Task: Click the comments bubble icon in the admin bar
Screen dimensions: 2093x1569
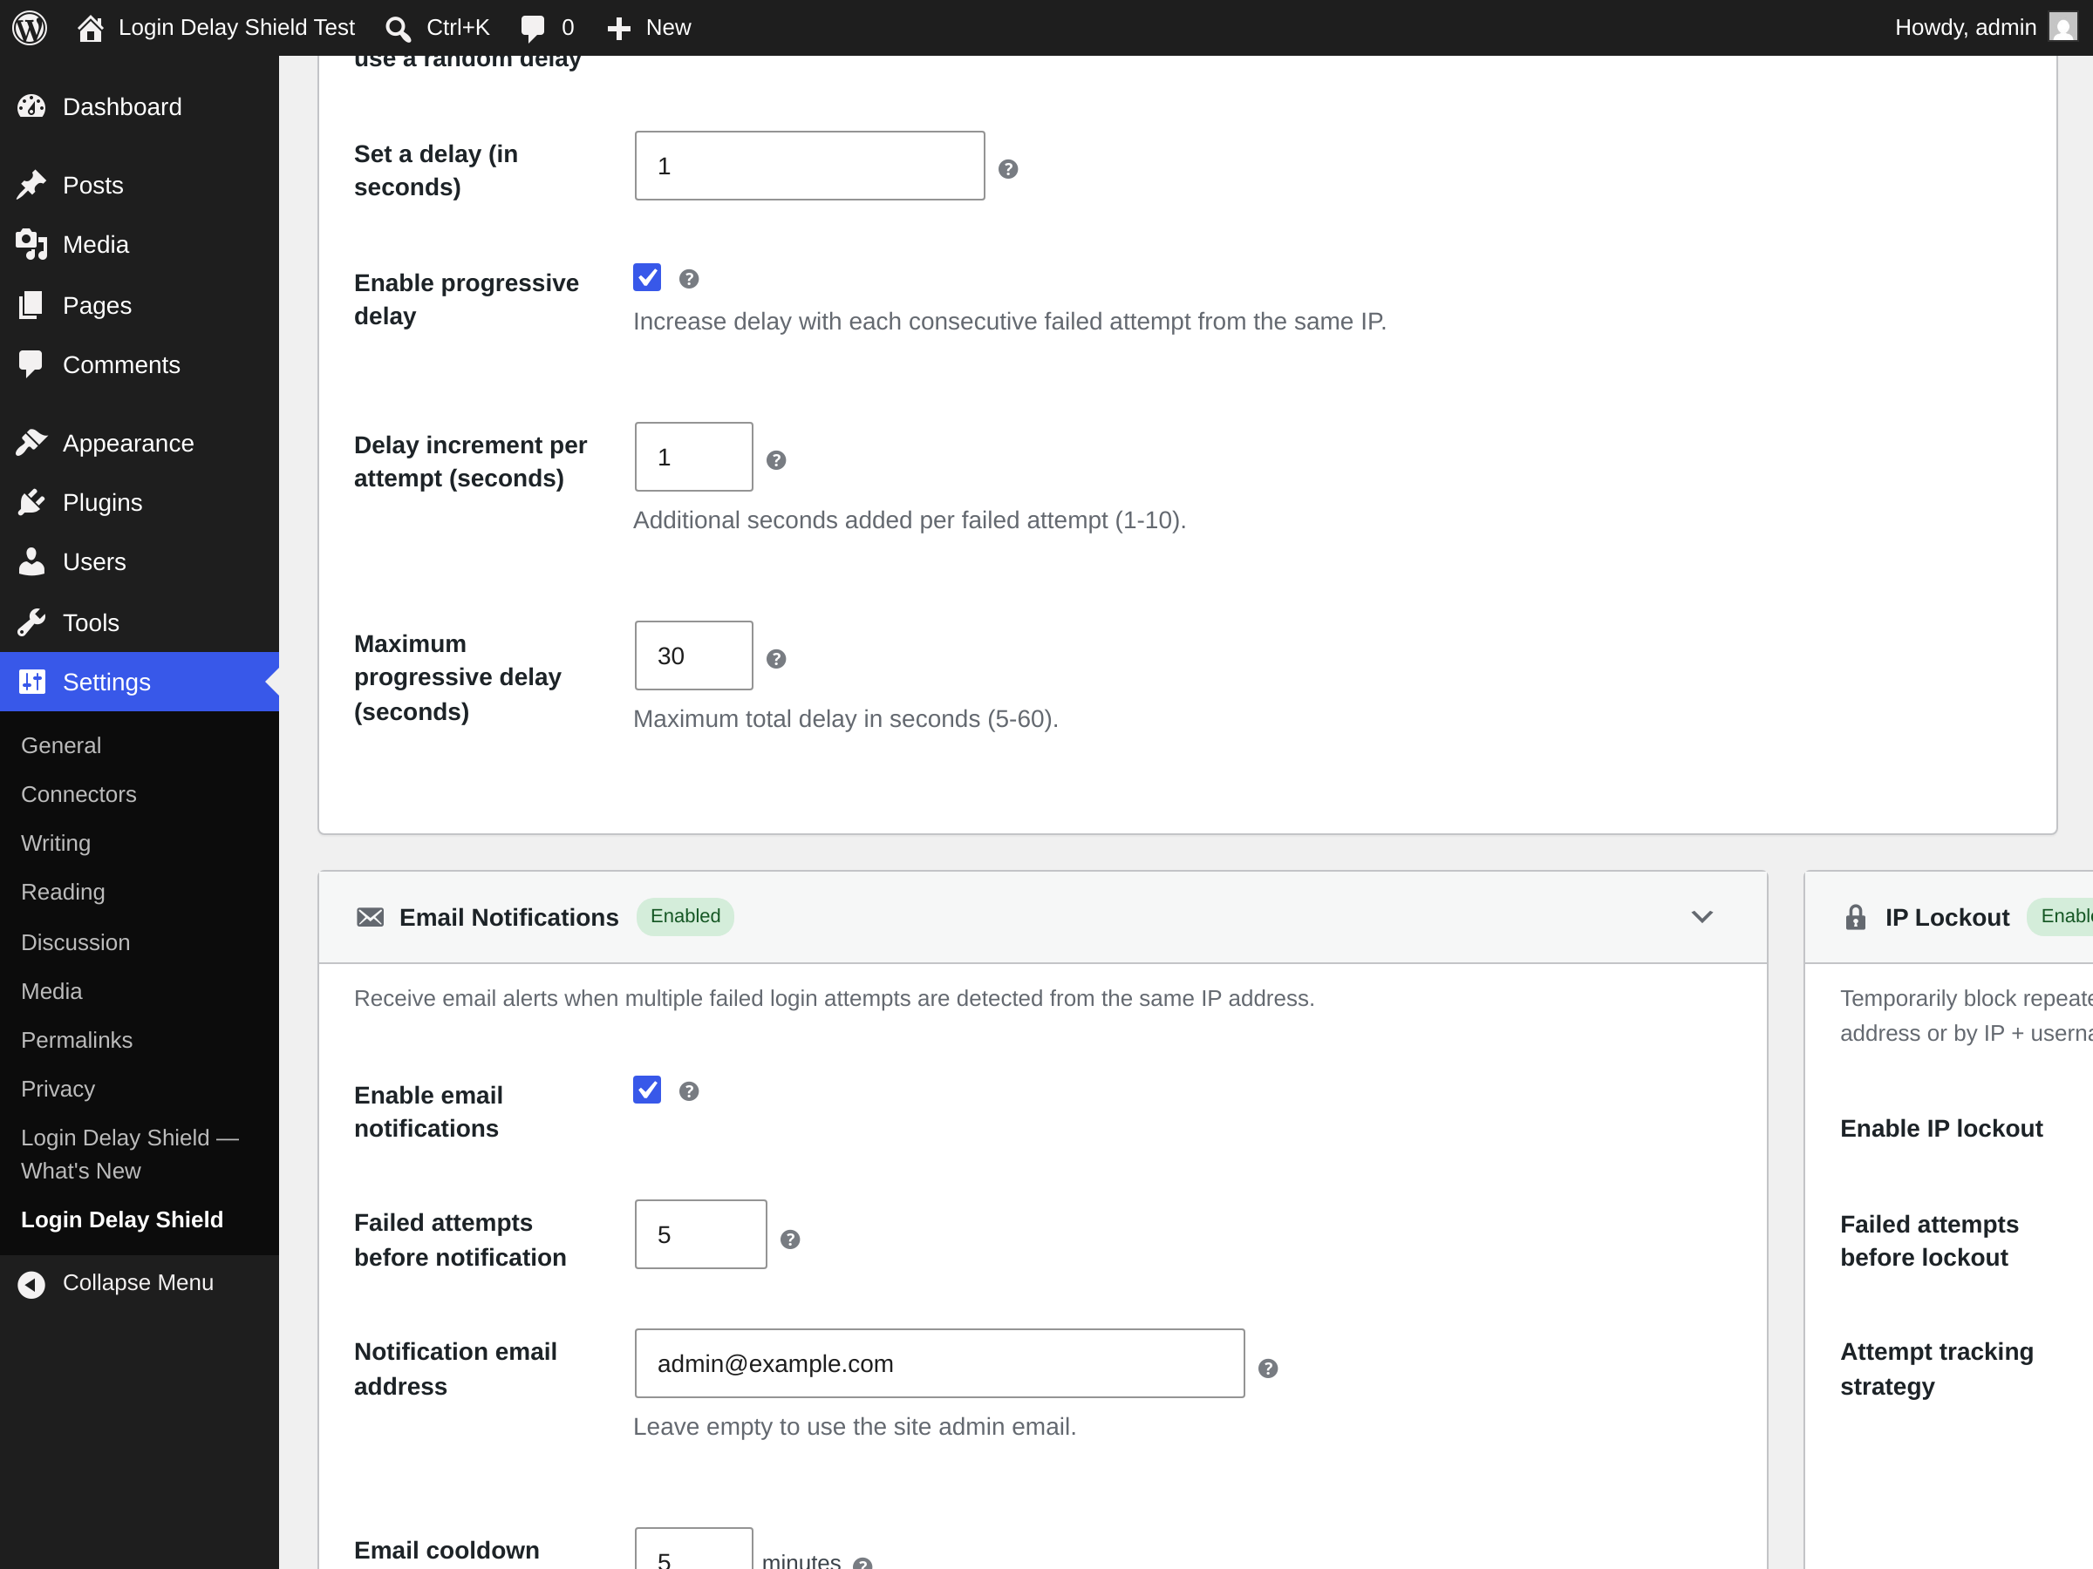Action: (x=533, y=29)
